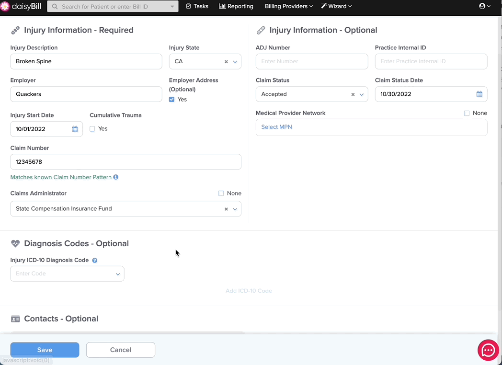Click the Claim Number Pattern info icon
Image resolution: width=502 pixels, height=365 pixels.
click(x=116, y=177)
